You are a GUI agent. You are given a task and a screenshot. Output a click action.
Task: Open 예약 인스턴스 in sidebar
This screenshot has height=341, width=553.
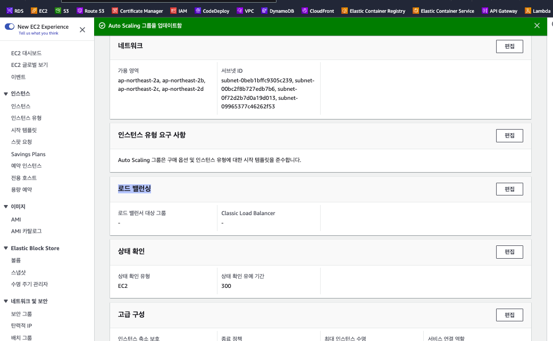pos(27,166)
